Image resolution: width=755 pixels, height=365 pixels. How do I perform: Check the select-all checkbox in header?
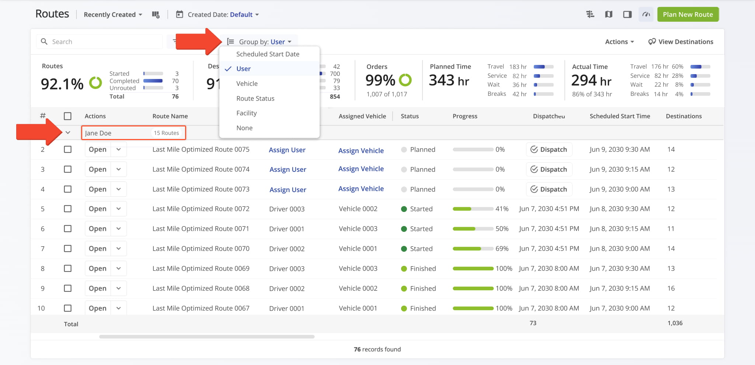67,116
